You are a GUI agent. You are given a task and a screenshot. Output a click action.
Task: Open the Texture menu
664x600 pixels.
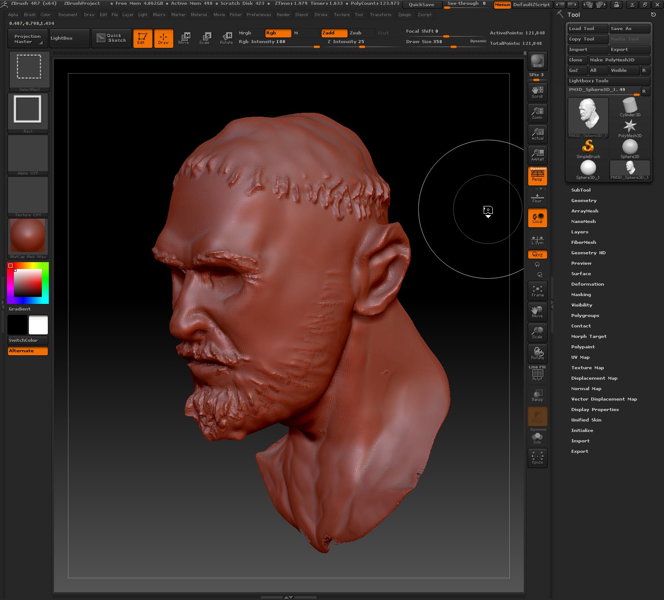(342, 14)
